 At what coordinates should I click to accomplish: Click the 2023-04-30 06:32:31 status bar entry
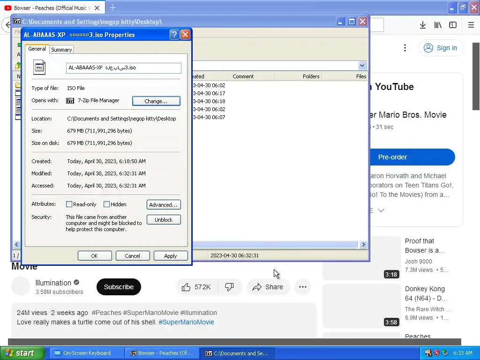point(234,255)
